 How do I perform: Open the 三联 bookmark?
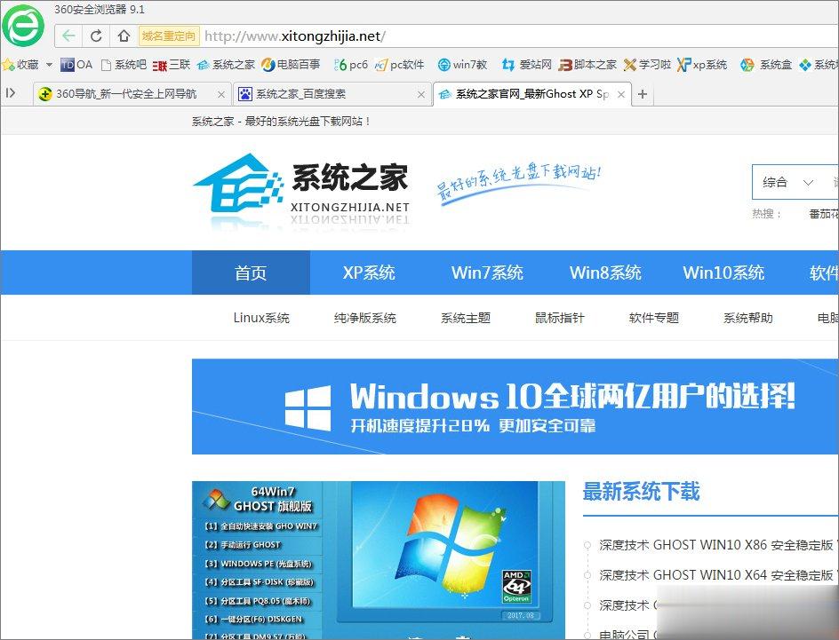tap(172, 65)
